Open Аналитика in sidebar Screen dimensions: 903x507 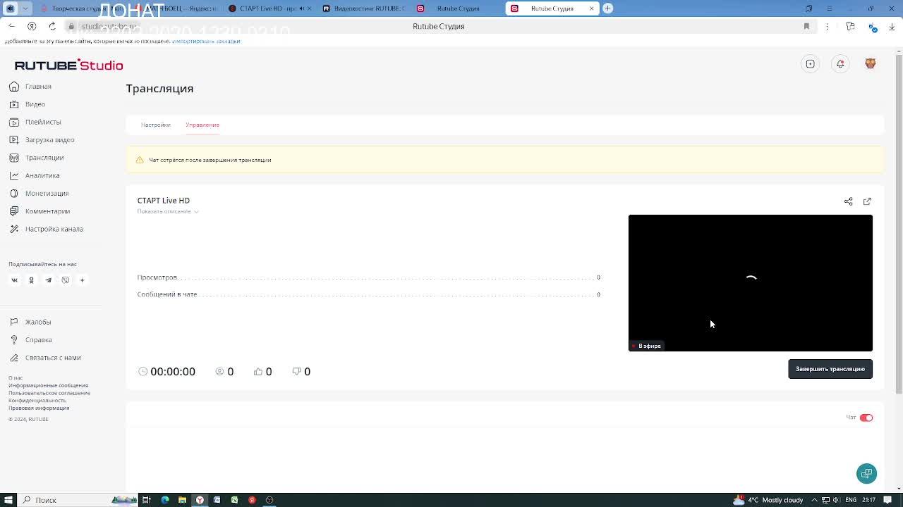35,175
